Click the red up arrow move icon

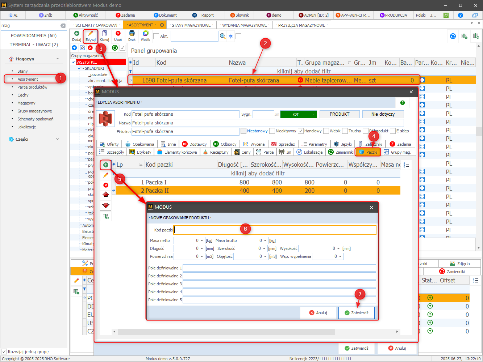coord(106,195)
